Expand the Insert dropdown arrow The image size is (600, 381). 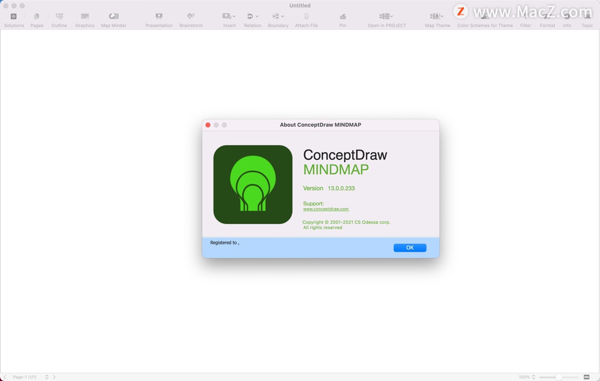(x=234, y=17)
